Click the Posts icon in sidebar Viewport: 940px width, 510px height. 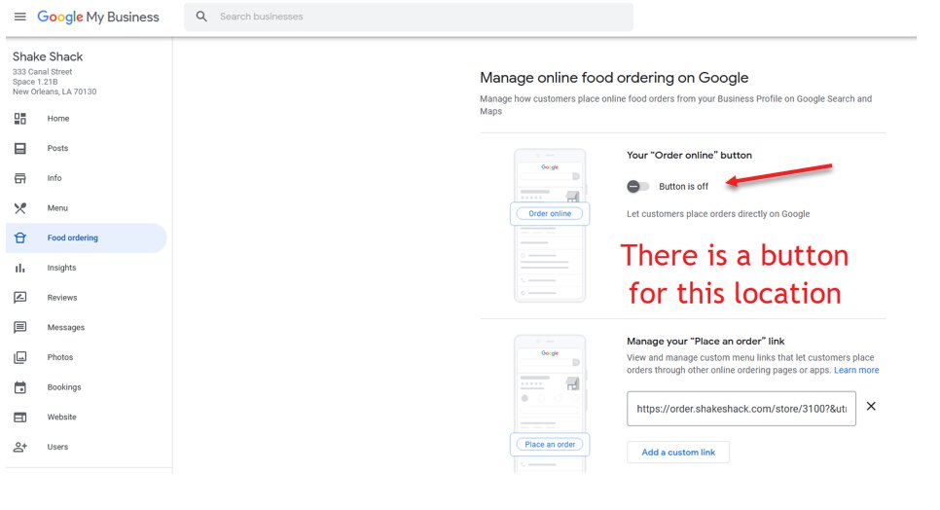coord(20,149)
